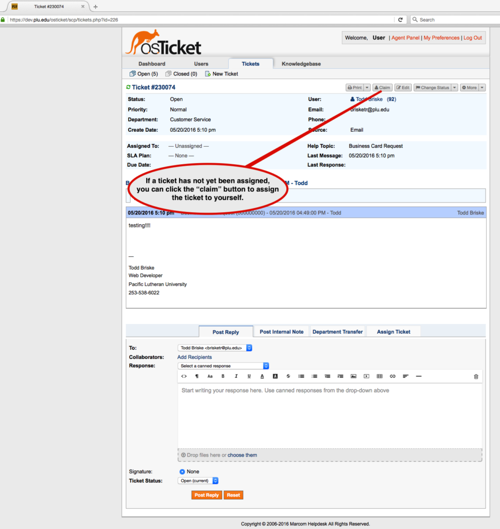Click the 'choose them' file link
Viewport: 500px width, 529px height.
[x=242, y=455]
